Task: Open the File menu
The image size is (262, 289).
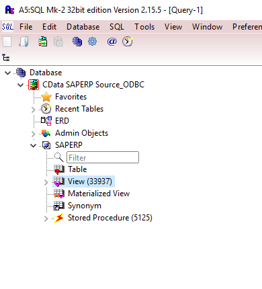Action: pos(26,27)
